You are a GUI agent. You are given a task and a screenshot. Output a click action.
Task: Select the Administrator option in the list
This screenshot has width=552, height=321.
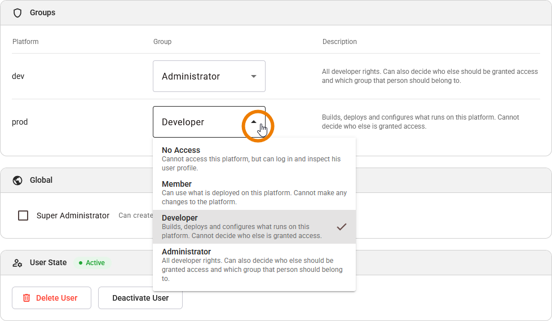[254, 265]
